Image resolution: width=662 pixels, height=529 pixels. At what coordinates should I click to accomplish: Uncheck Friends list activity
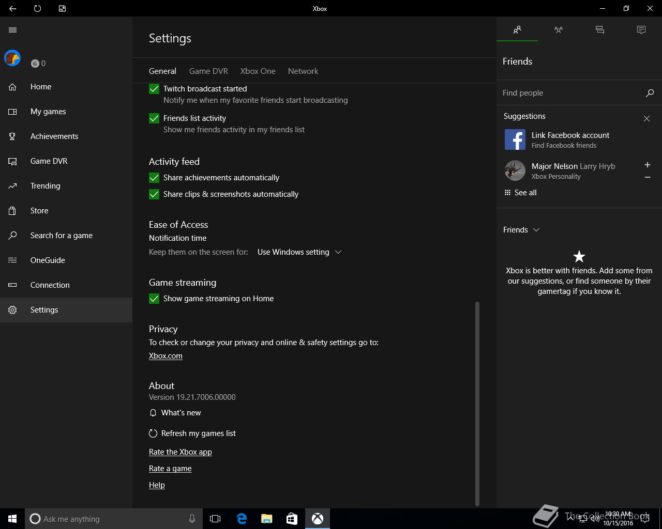point(154,118)
